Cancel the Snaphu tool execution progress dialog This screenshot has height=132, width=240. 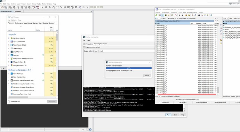click(147, 76)
